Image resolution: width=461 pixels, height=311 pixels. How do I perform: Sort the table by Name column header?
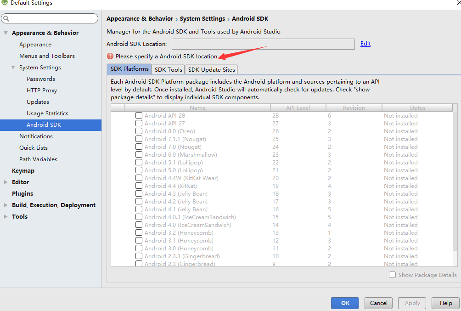197,107
